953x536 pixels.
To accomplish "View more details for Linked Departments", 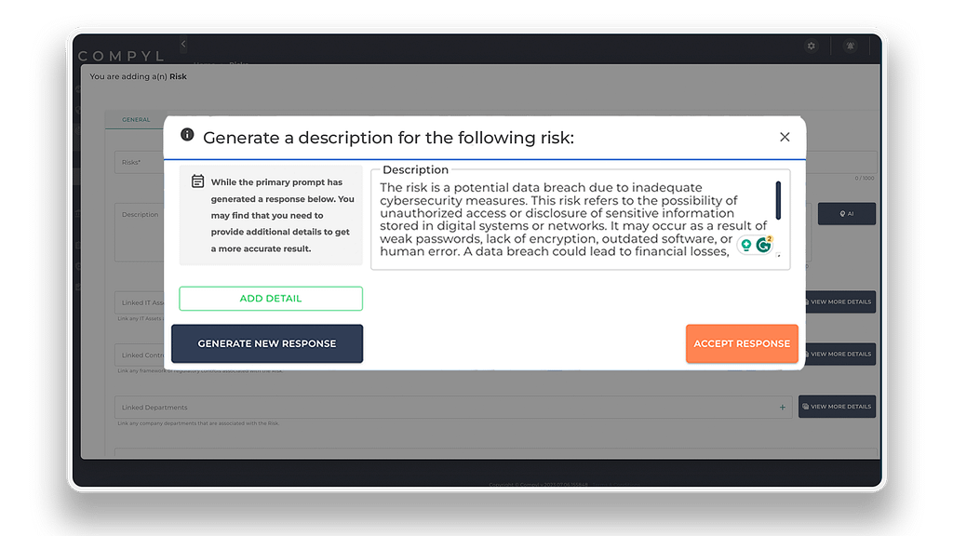I will [x=836, y=407].
